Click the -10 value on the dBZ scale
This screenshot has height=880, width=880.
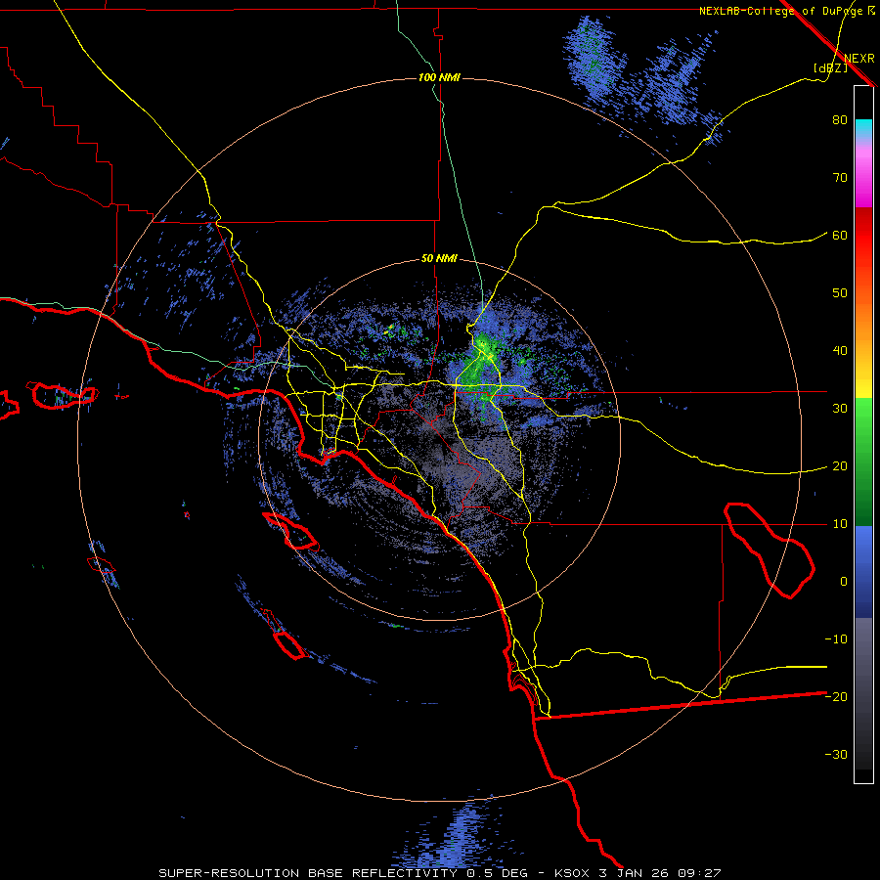tap(836, 639)
